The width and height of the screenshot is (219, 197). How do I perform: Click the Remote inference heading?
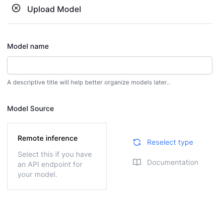[48, 138]
